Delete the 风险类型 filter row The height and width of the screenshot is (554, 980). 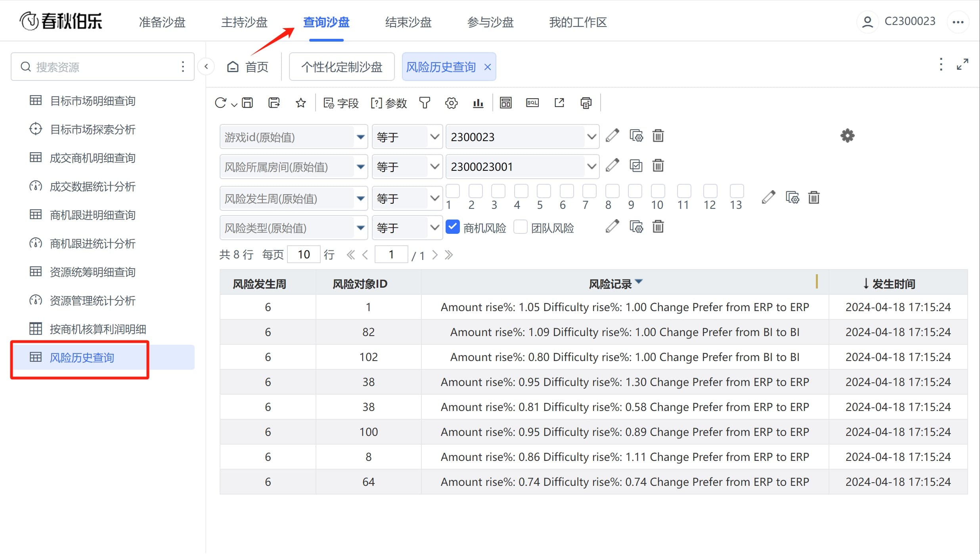click(x=658, y=227)
